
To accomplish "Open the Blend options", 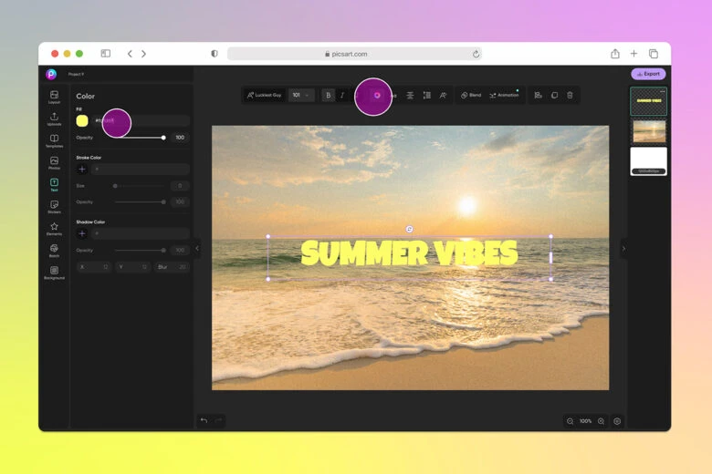I will pyautogui.click(x=470, y=95).
